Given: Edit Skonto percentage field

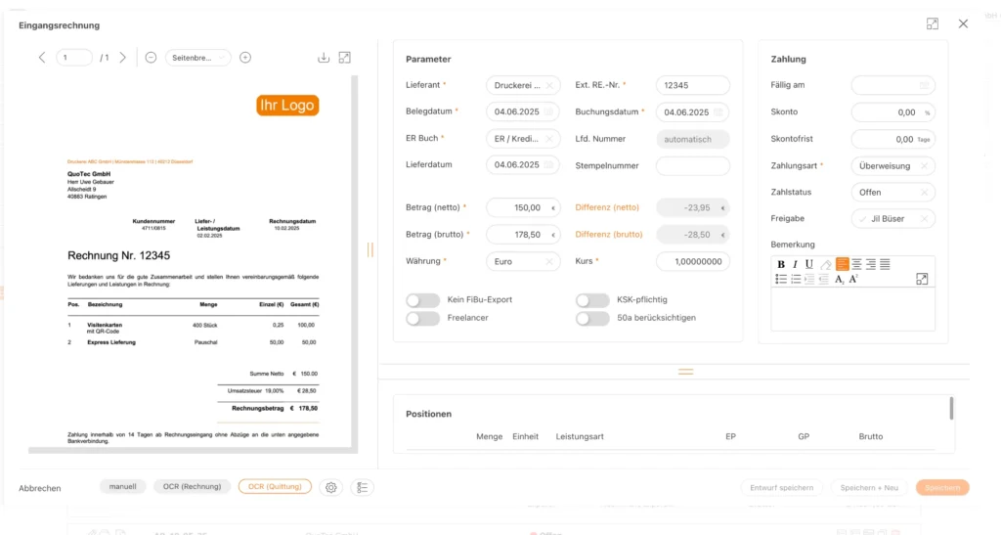Looking at the screenshot, I should pyautogui.click(x=892, y=112).
